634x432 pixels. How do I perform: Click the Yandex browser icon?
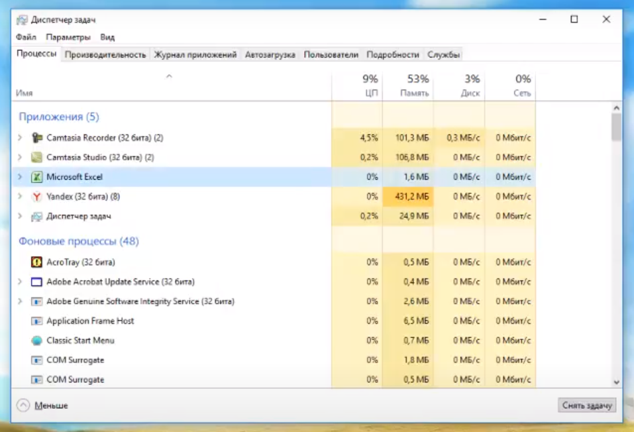pos(37,197)
